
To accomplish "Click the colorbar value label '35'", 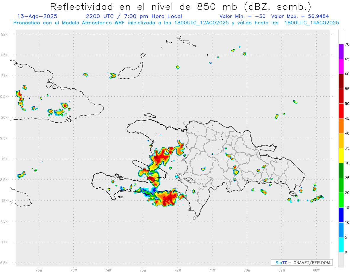I will coord(347,148).
